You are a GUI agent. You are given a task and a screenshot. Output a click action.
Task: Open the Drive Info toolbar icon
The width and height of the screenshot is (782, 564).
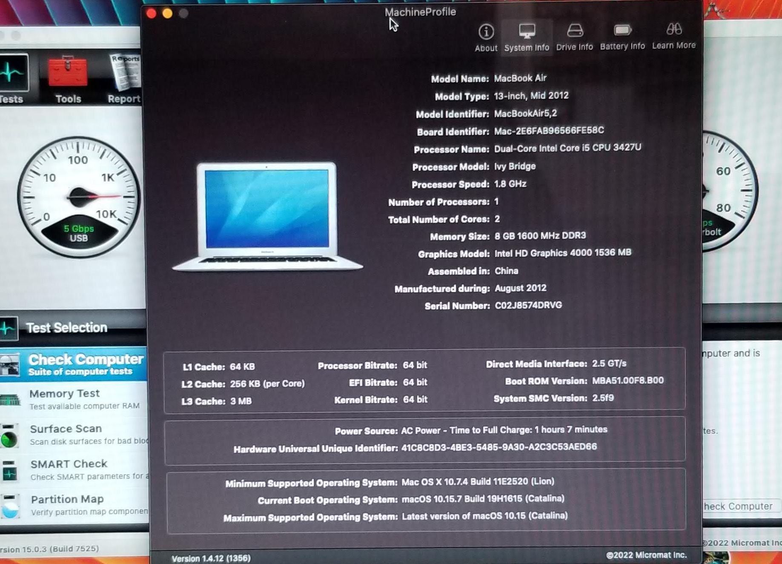574,31
